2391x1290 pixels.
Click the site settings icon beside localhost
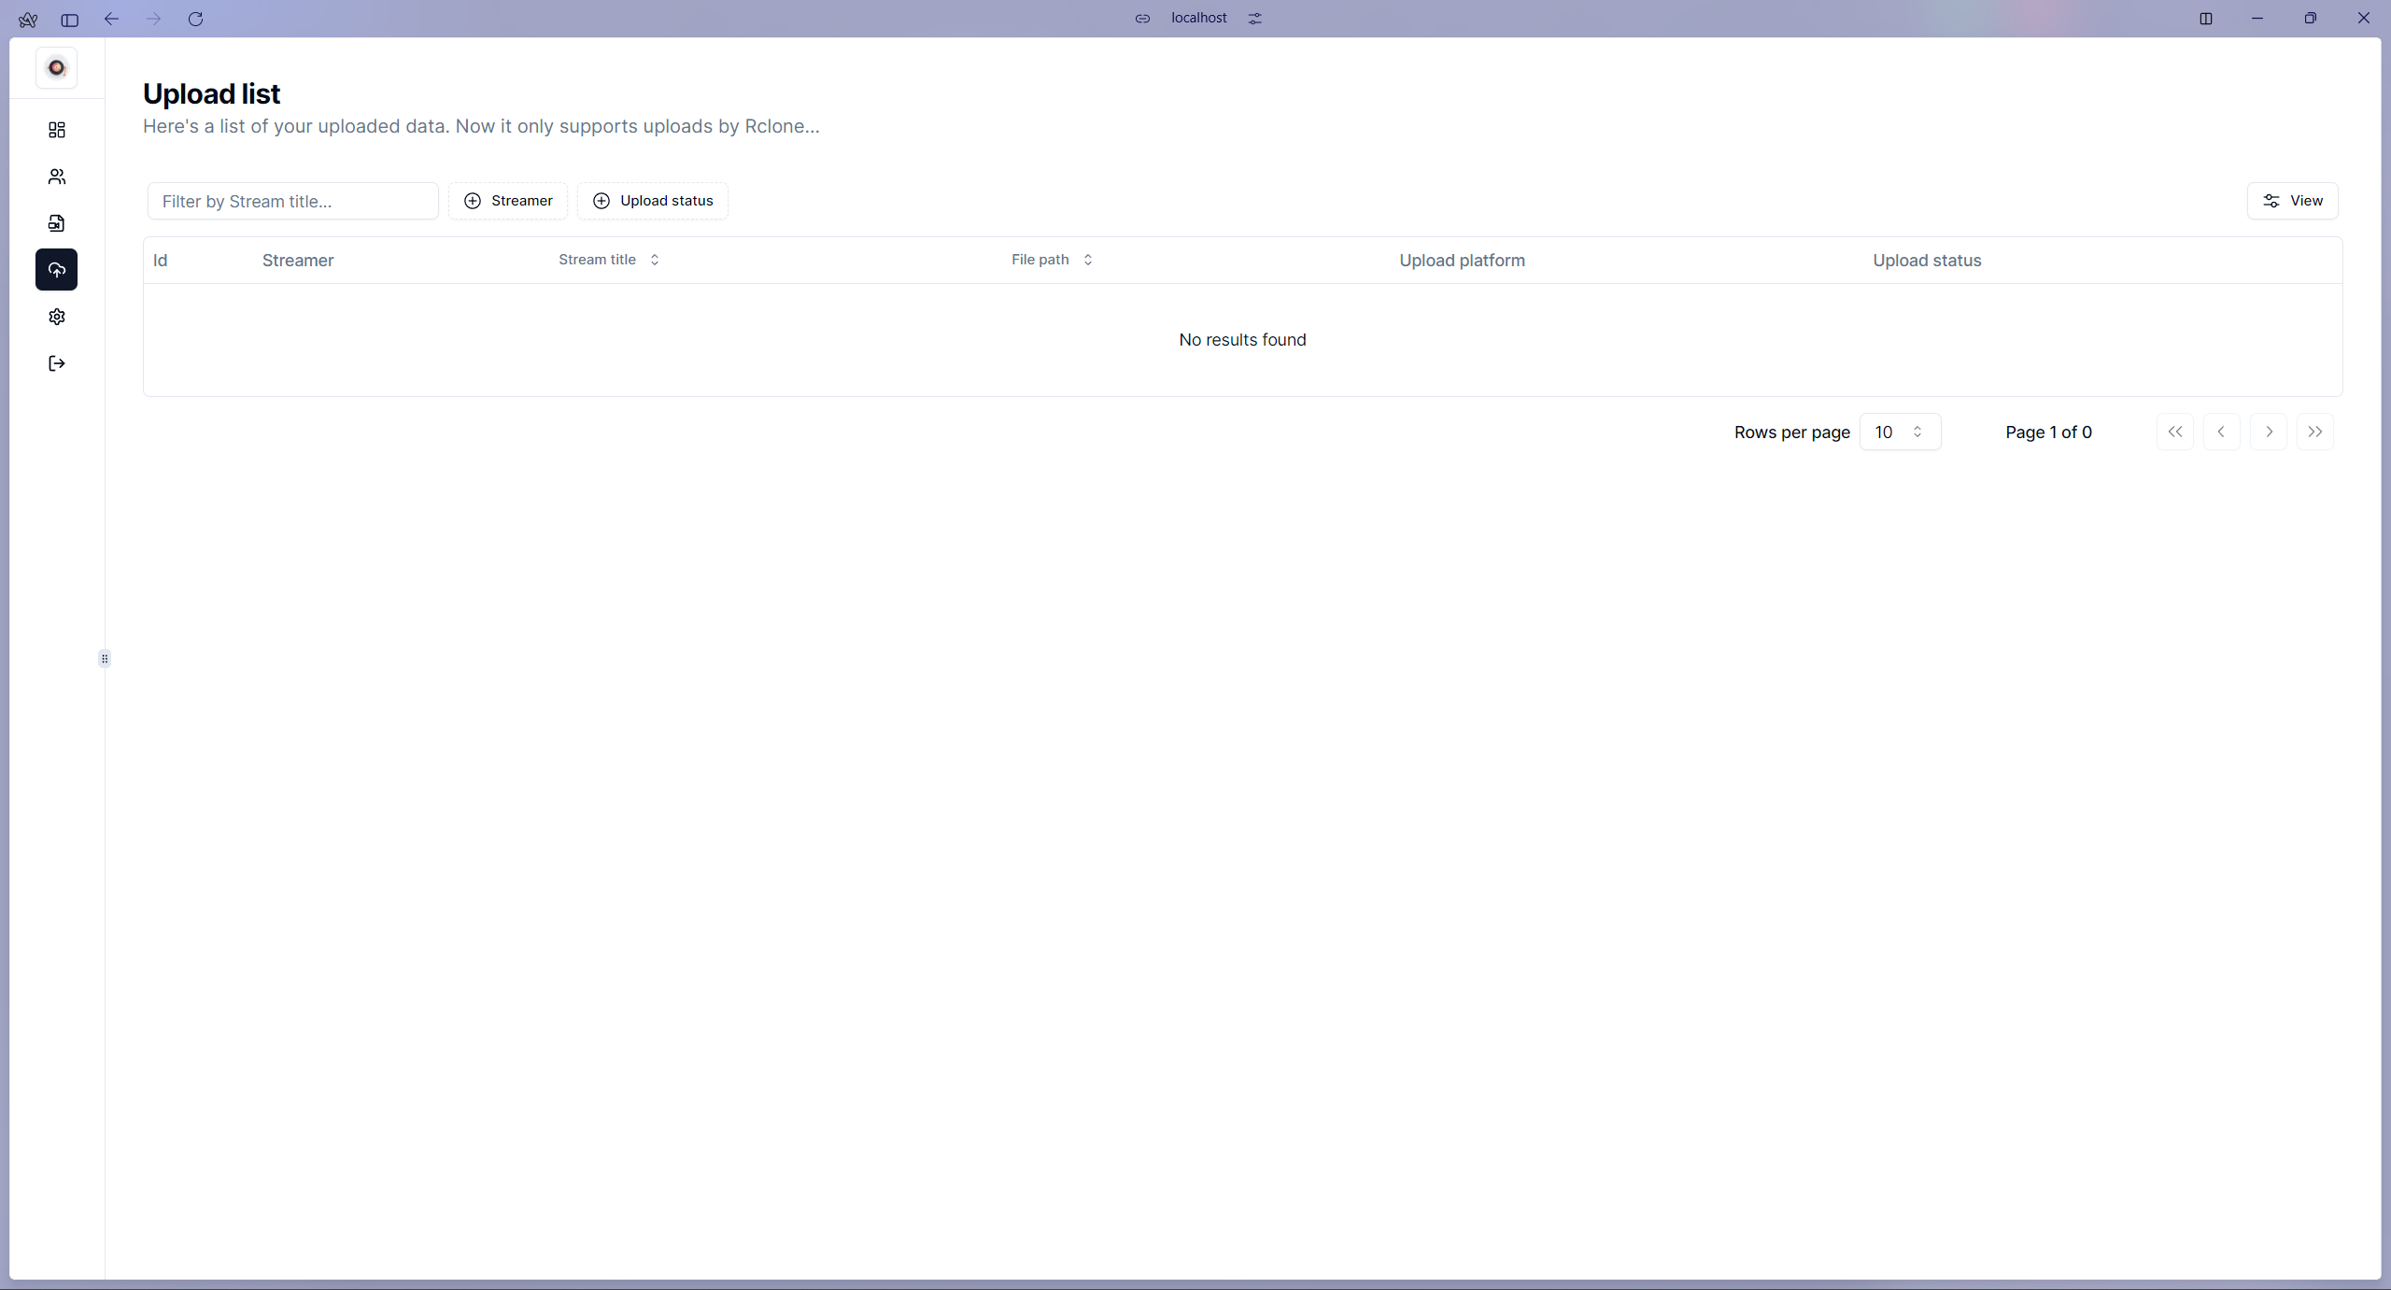click(1255, 19)
